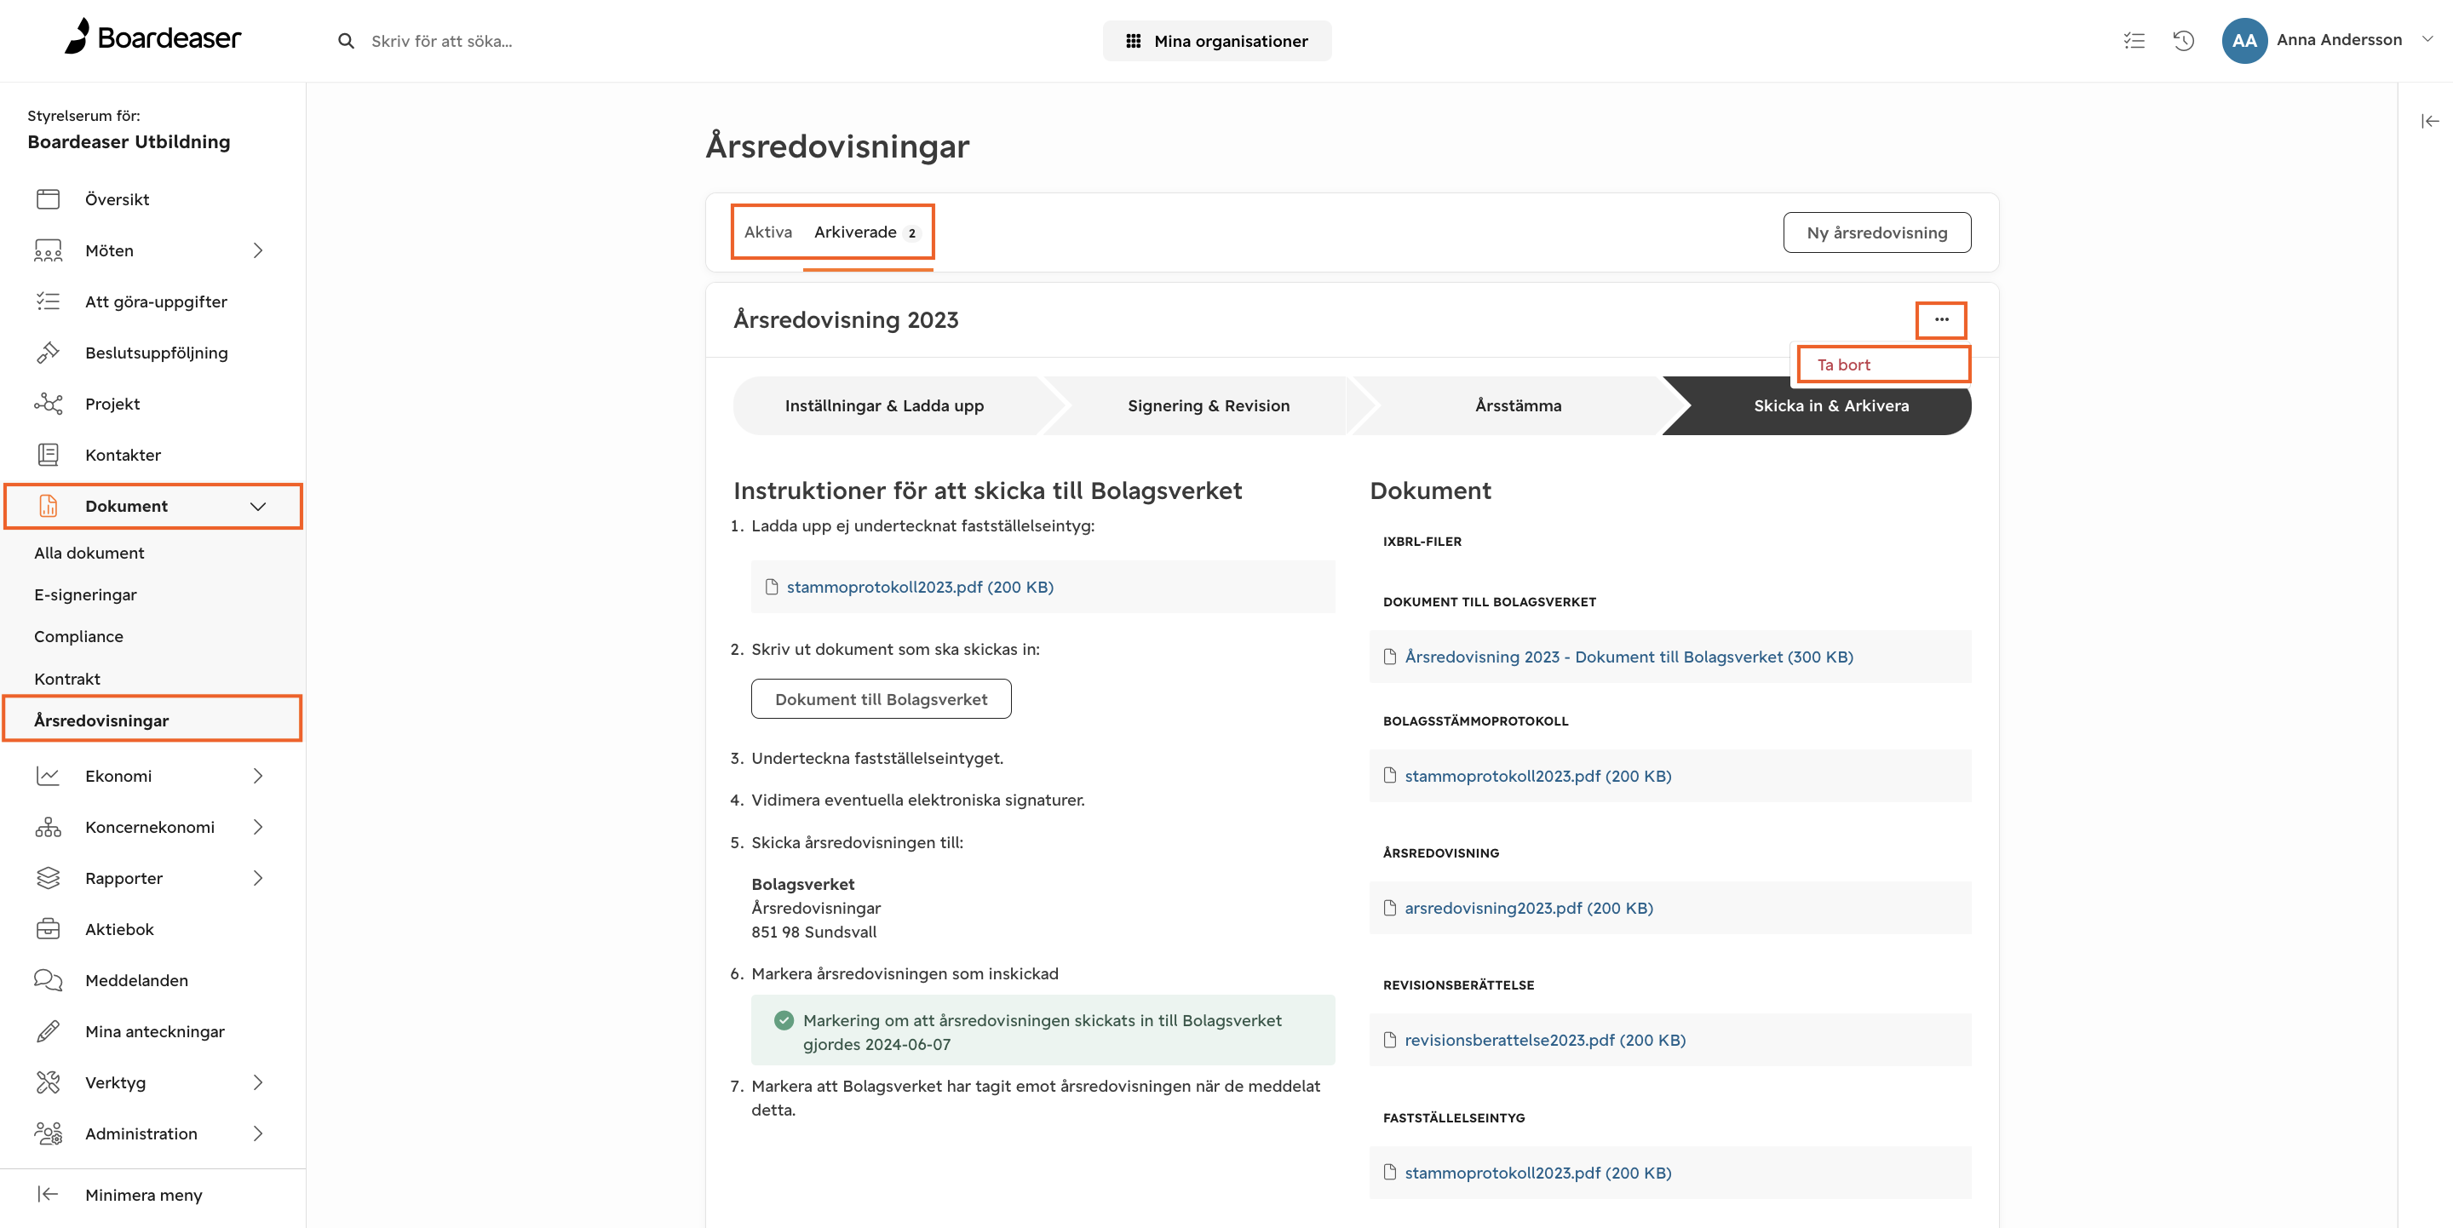Click the Ny årsredovisning button
Viewport: 2453px width, 1228px height.
point(1877,232)
